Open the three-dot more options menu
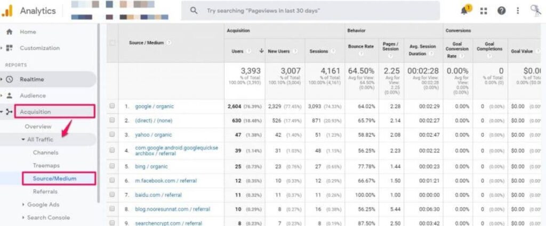 tap(518, 11)
